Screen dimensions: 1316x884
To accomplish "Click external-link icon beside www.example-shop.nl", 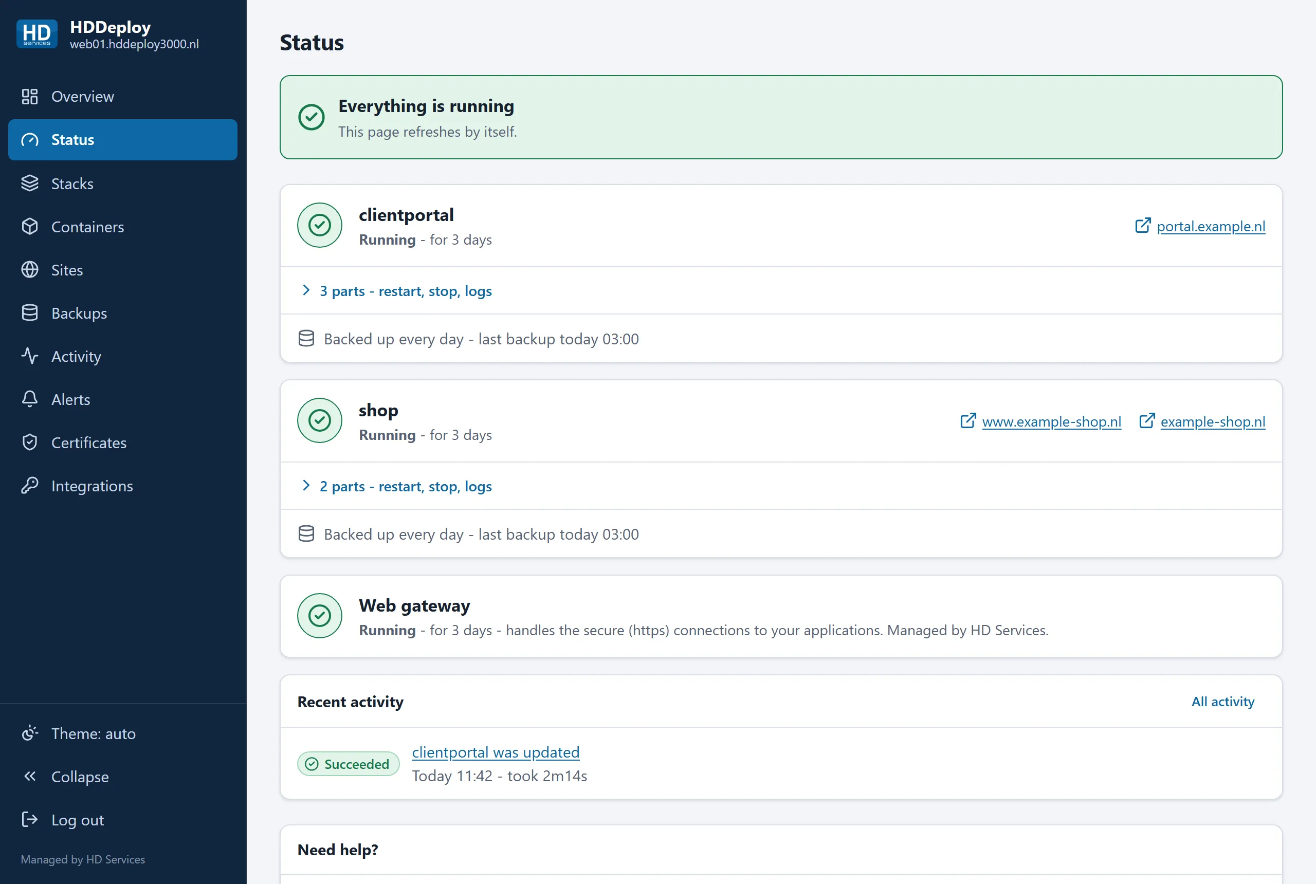I will pos(968,420).
